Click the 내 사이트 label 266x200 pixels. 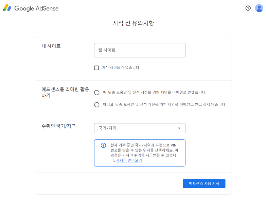pos(51,46)
